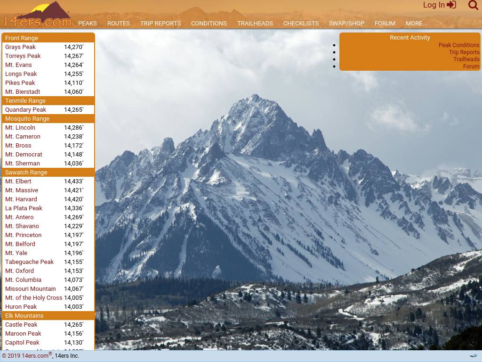Open the Grays Peak page

(x=20, y=47)
